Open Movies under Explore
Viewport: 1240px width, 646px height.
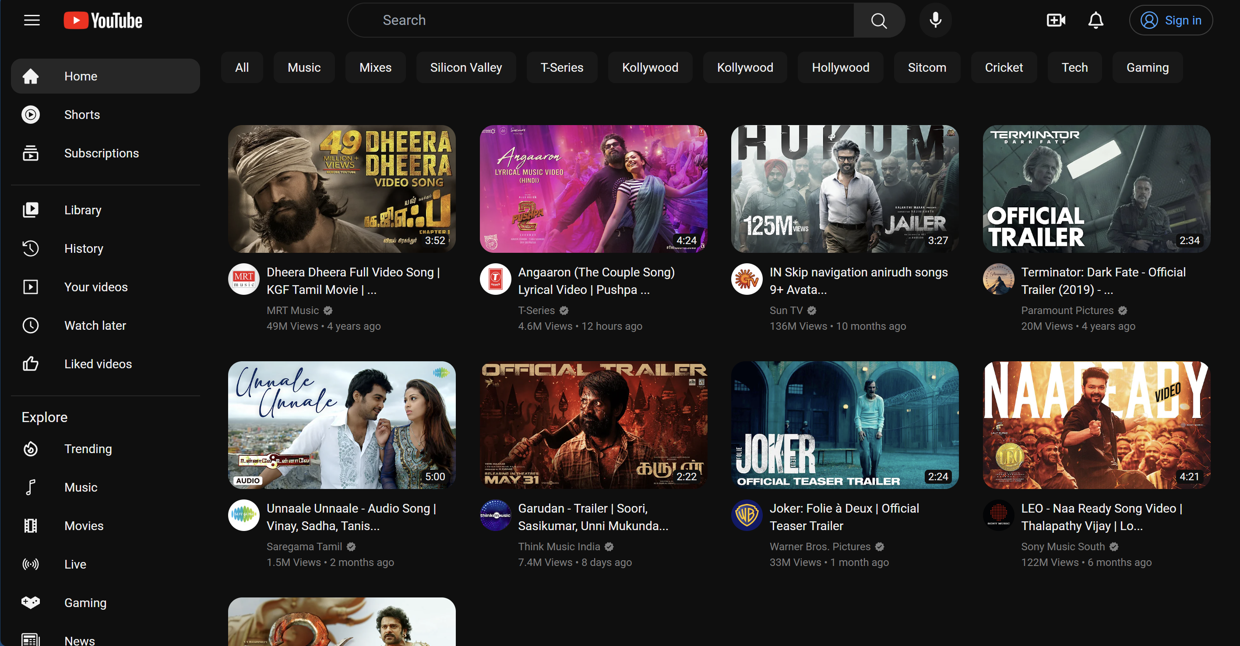(106, 526)
